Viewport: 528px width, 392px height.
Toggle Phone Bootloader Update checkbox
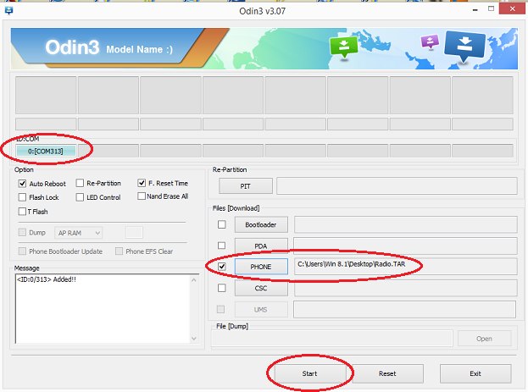tap(22, 251)
